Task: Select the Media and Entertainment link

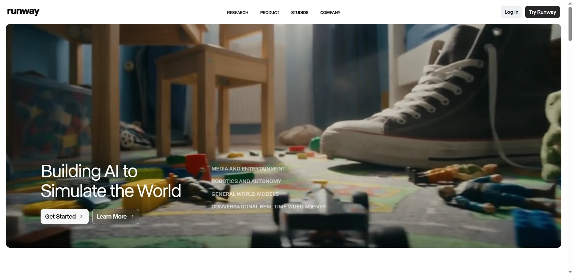Action: click(248, 169)
